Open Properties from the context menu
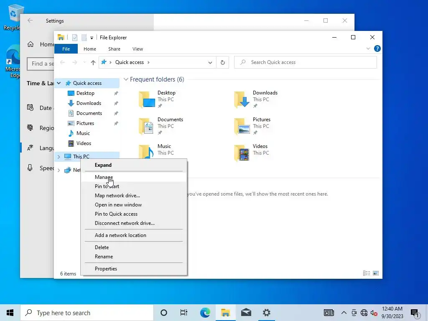Viewport: 428px width, 321px height. pos(134,269)
